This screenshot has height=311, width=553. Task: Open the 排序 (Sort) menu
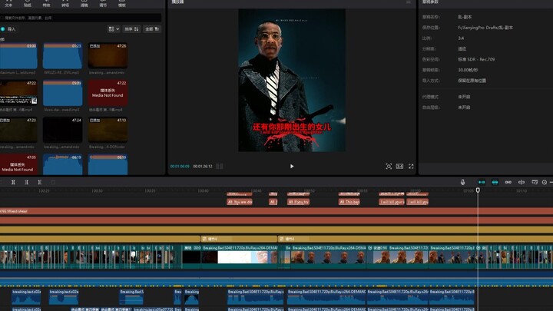click(x=131, y=29)
